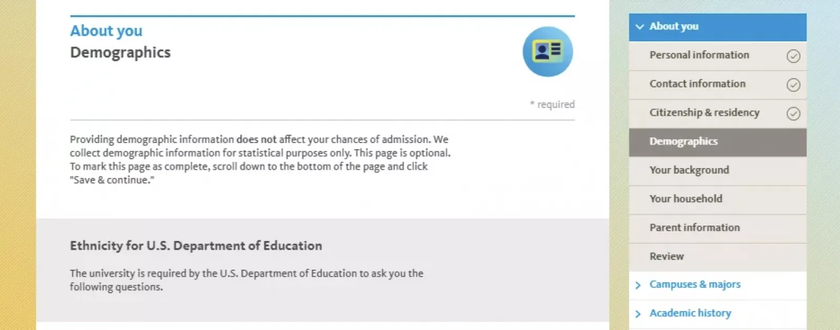
Task: Click the ID card demographics icon
Action: [548, 51]
